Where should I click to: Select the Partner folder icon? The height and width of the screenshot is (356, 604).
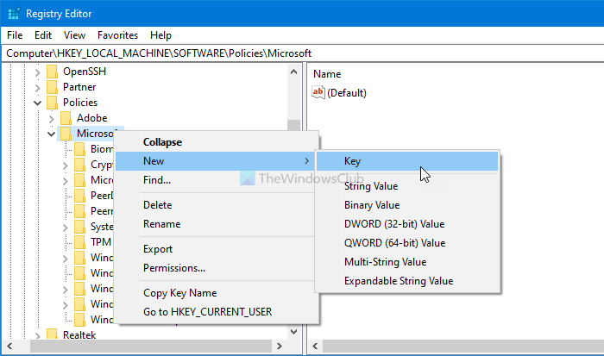[x=52, y=86]
